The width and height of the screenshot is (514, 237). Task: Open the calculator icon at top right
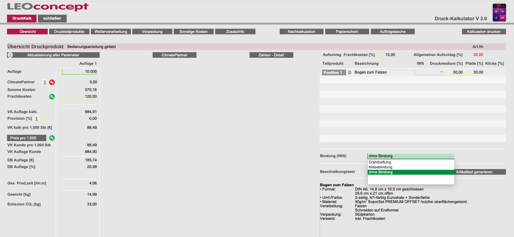pyautogui.click(x=499, y=13)
